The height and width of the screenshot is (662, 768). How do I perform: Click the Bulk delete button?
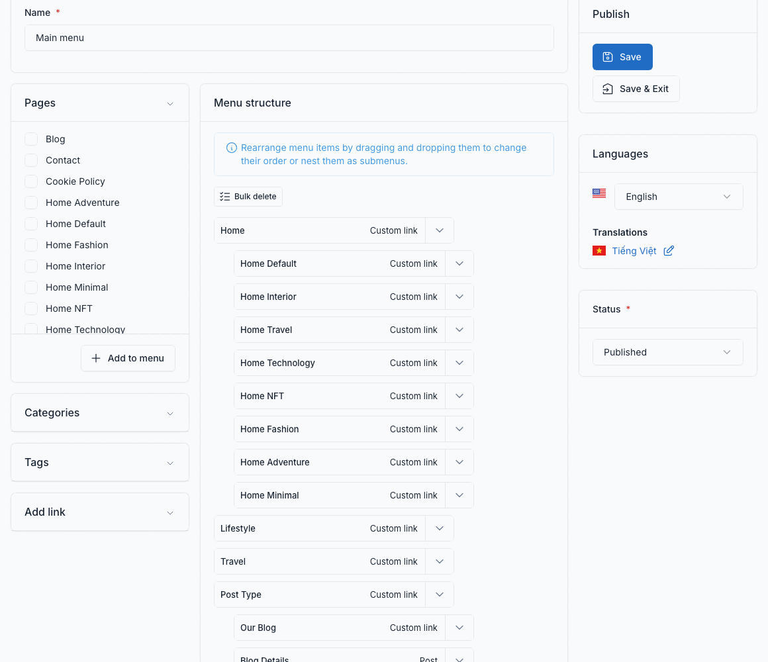coord(248,197)
